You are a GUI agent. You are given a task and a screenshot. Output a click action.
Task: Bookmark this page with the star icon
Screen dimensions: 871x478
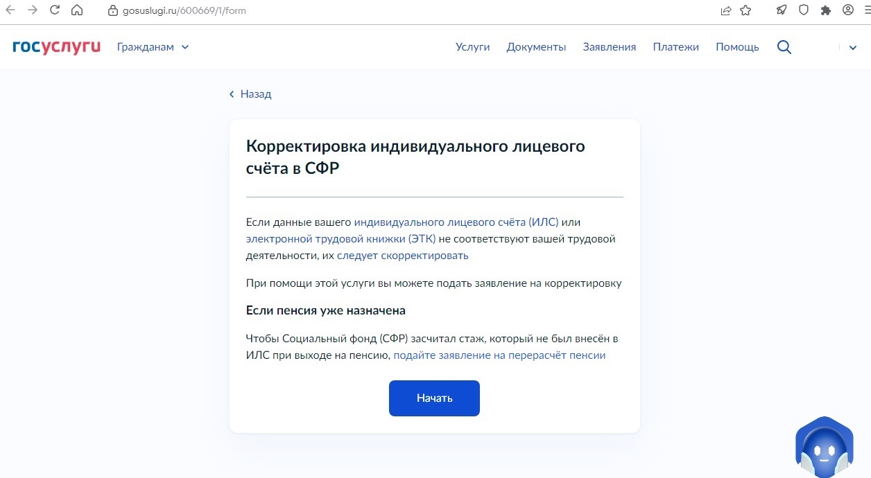[745, 10]
